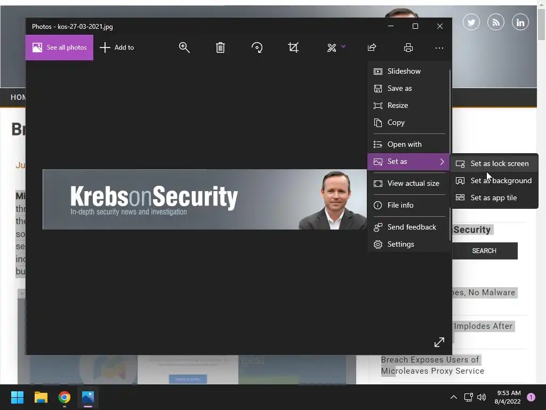
Task: Open Breach Exposes Users of Microleaves link
Action: point(432,365)
